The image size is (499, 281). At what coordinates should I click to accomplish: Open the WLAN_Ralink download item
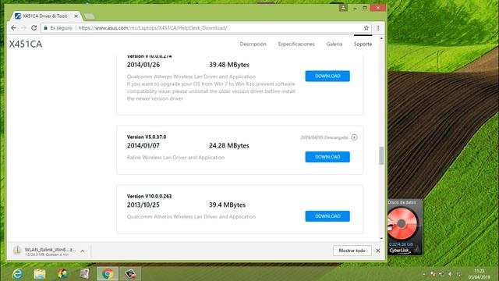click(44, 251)
